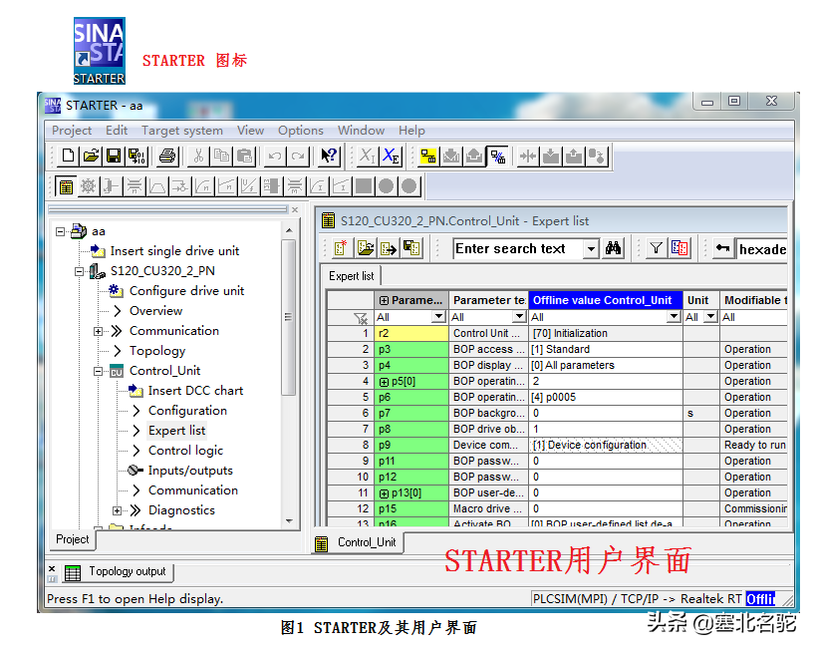Click the filter funnel icon in expert list
The width and height of the screenshot is (815, 652).
655,248
